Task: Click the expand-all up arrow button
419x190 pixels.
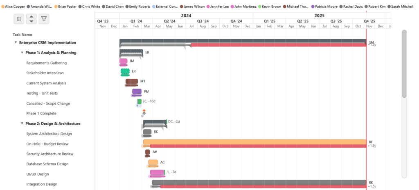Action: tap(32, 16)
